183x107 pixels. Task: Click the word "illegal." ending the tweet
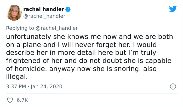tap(16, 77)
